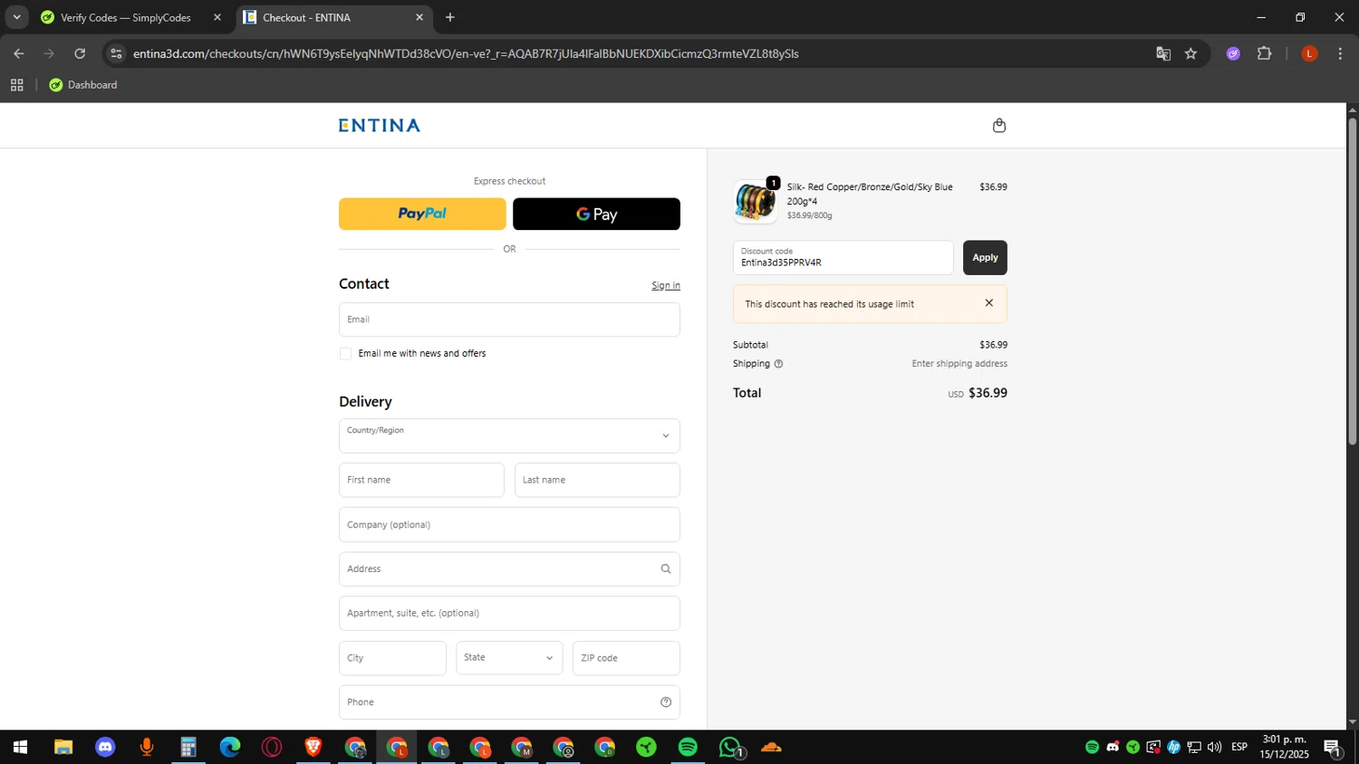Open Microsoft Edge from taskbar

(x=230, y=748)
